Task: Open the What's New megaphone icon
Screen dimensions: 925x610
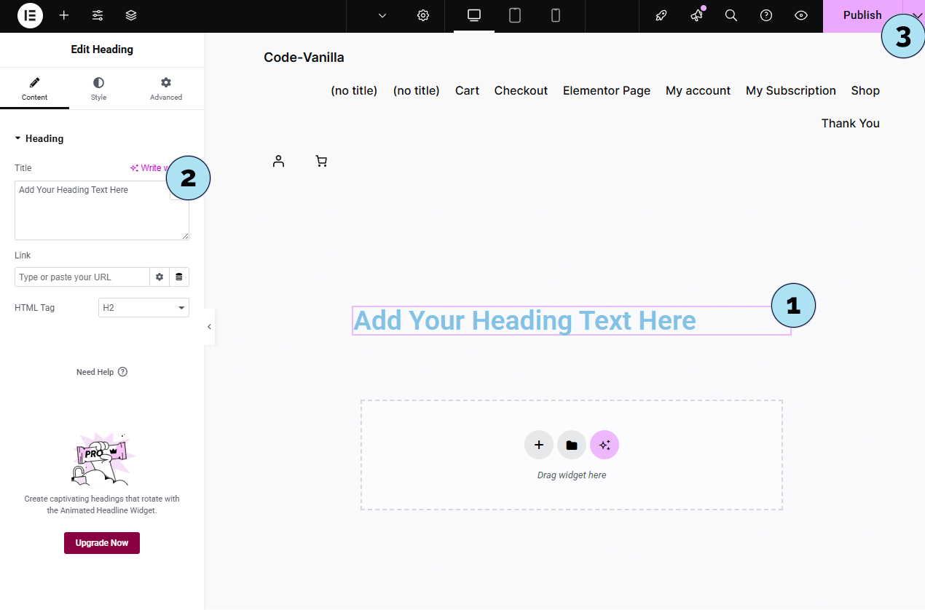Action: (x=697, y=15)
